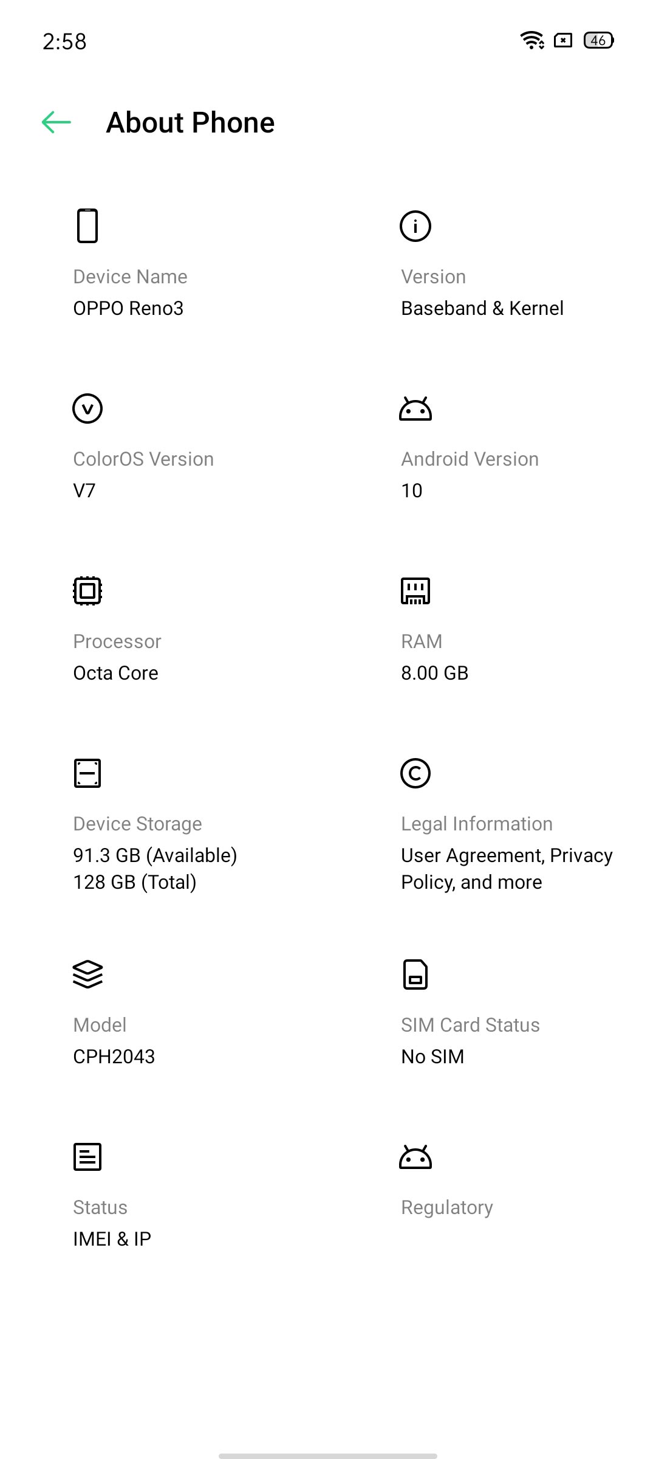Tap the RAM memory icon

pyautogui.click(x=415, y=590)
